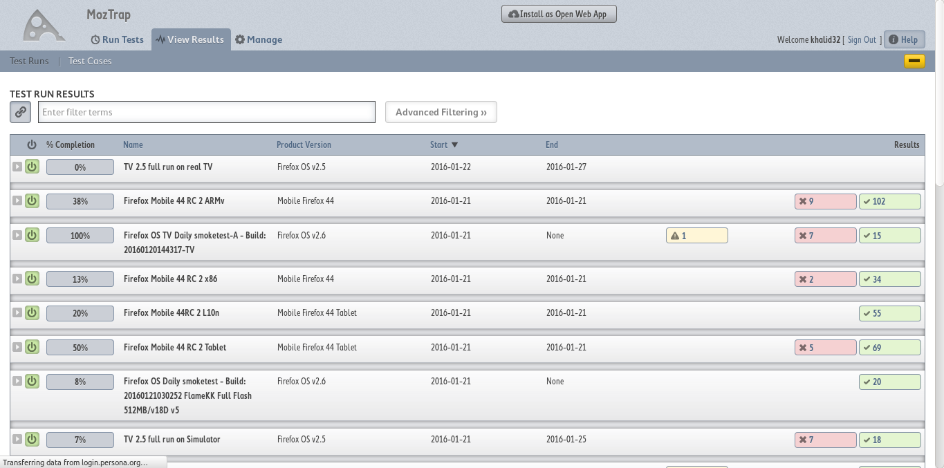The image size is (944, 468).
Task: Toggle power status of Firefox Mobile 44RC 2 L10n
Action: (32, 312)
